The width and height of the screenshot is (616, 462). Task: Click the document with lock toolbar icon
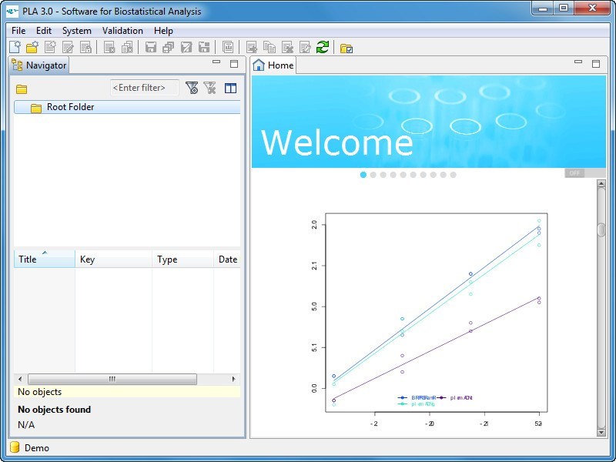pyautogui.click(x=85, y=47)
